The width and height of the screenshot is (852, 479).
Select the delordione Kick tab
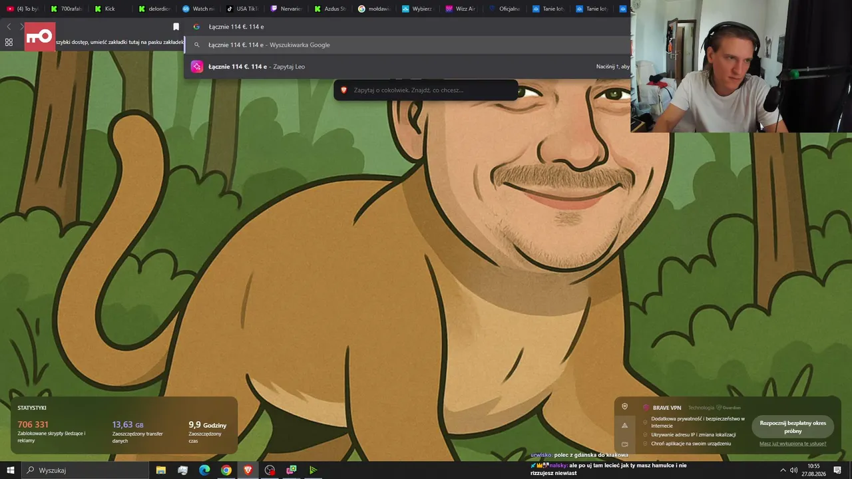[x=154, y=9]
